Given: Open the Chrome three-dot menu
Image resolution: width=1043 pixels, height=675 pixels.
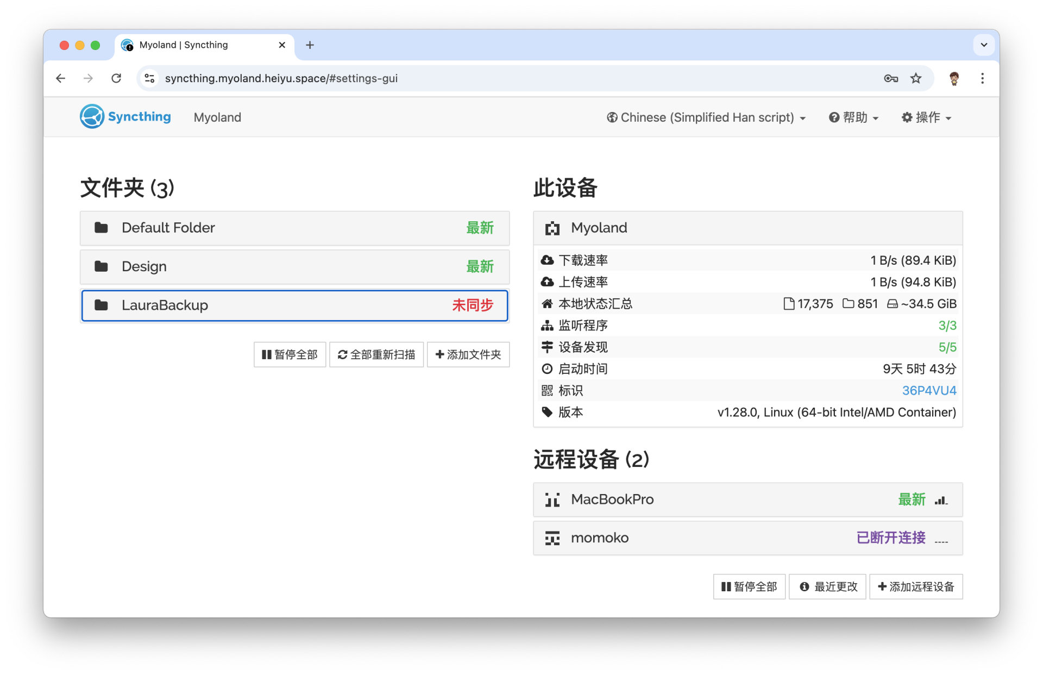Looking at the screenshot, I should point(982,78).
